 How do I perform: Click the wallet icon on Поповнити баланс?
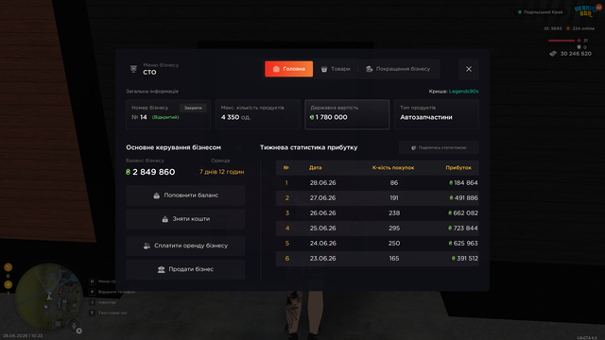pyautogui.click(x=156, y=195)
